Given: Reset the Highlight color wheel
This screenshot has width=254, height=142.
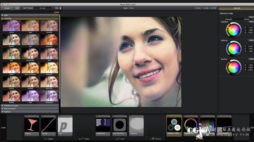Looking at the screenshot, I should pos(251,21).
